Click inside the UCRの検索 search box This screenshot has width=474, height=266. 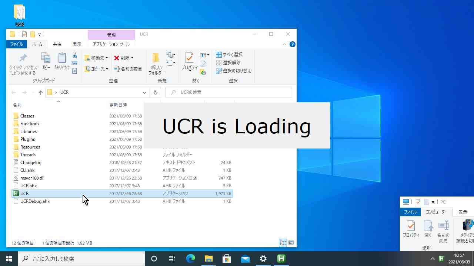tap(228, 92)
